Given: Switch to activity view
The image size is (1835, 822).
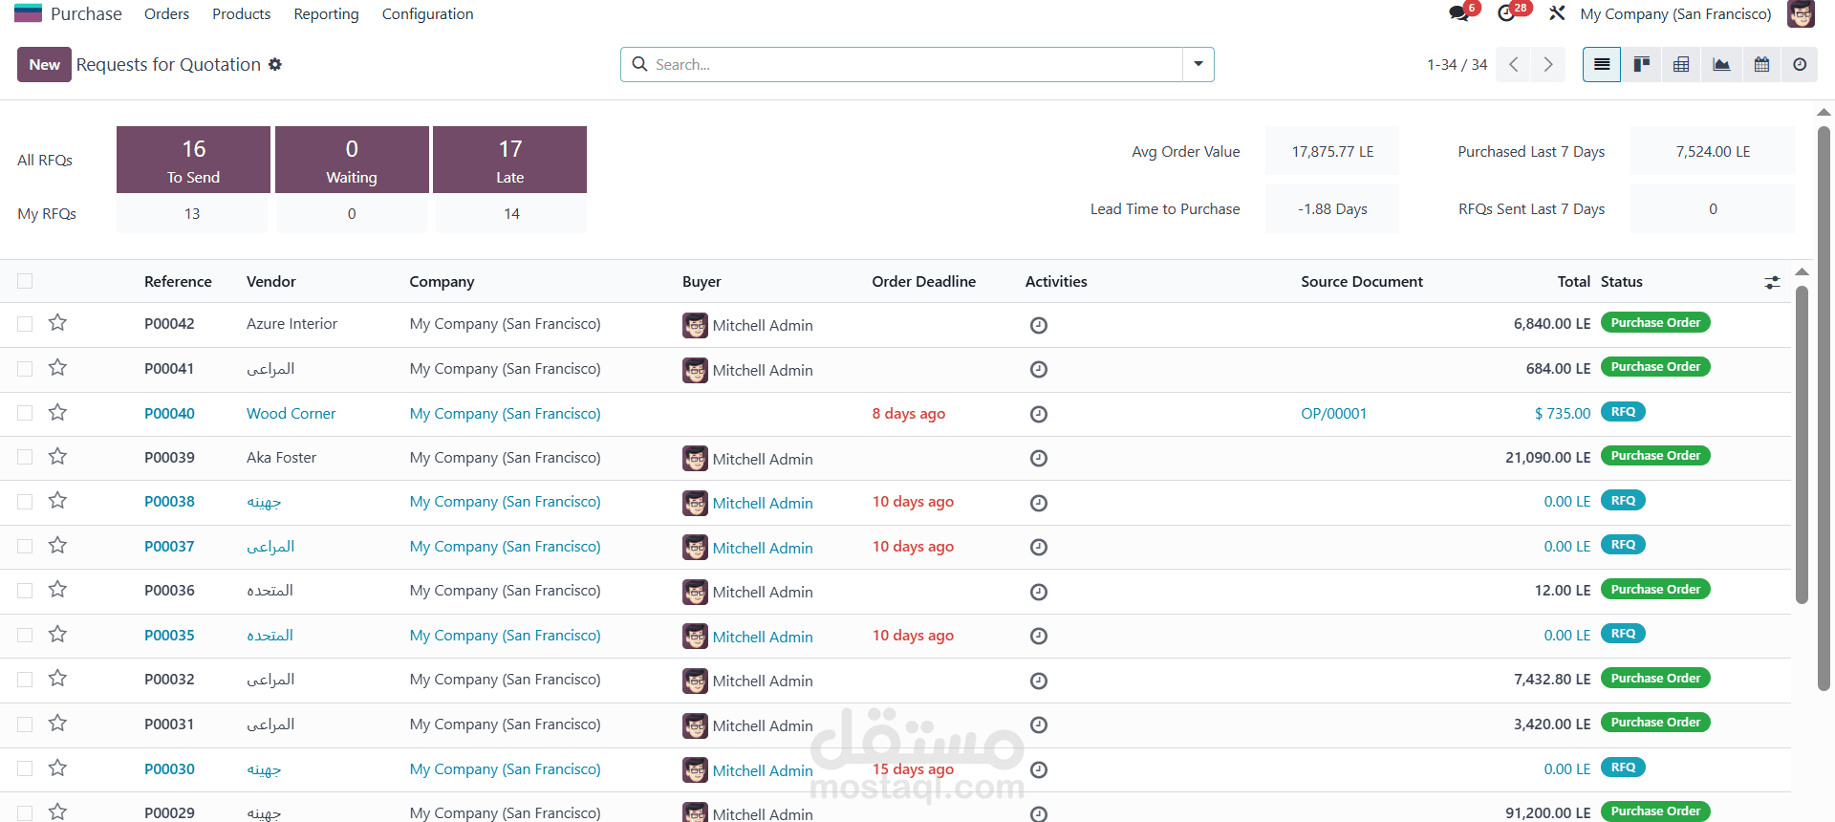Looking at the screenshot, I should [x=1800, y=64].
